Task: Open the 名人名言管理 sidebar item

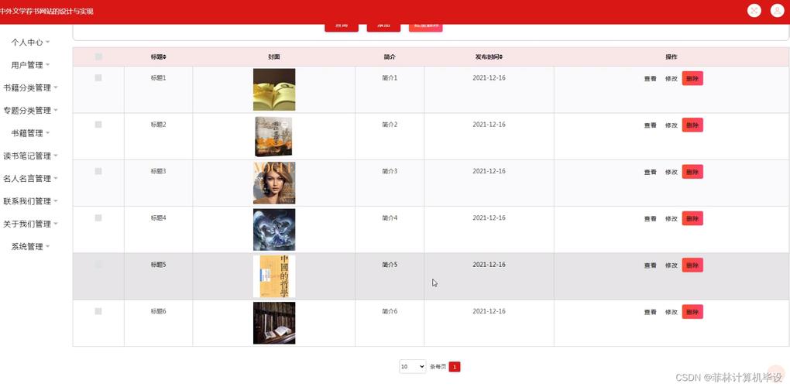Action: (x=30, y=179)
